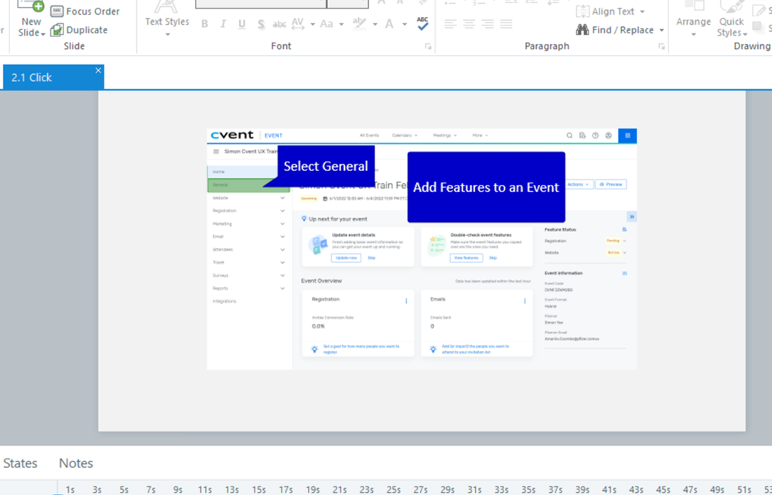This screenshot has height=495, width=772.
Task: Toggle bold formatting
Action: [205, 25]
